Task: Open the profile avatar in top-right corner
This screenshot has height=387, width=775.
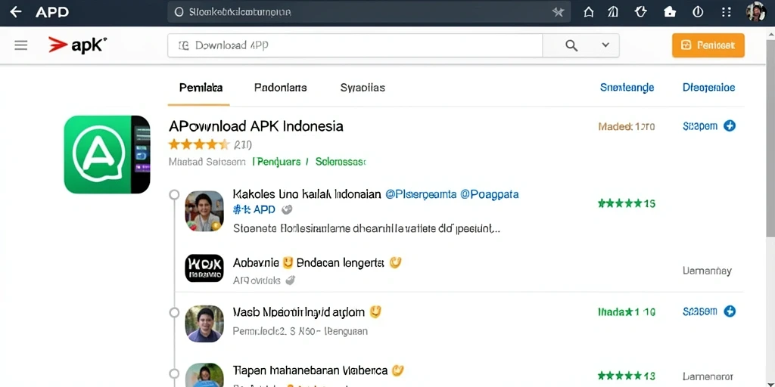Action: click(x=756, y=12)
